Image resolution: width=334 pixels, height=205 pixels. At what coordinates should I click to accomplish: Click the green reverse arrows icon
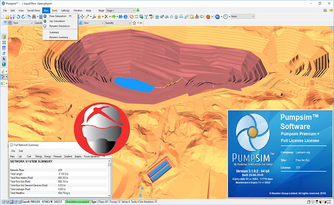(137, 17)
